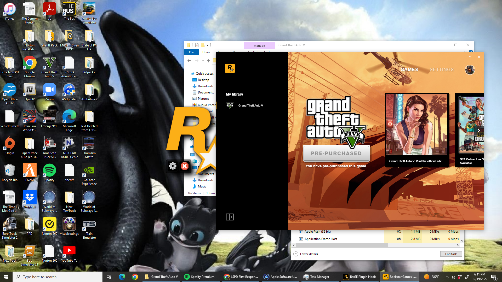This screenshot has height=282, width=502.
Task: Show next news card with arrow
Action: tap(478, 131)
